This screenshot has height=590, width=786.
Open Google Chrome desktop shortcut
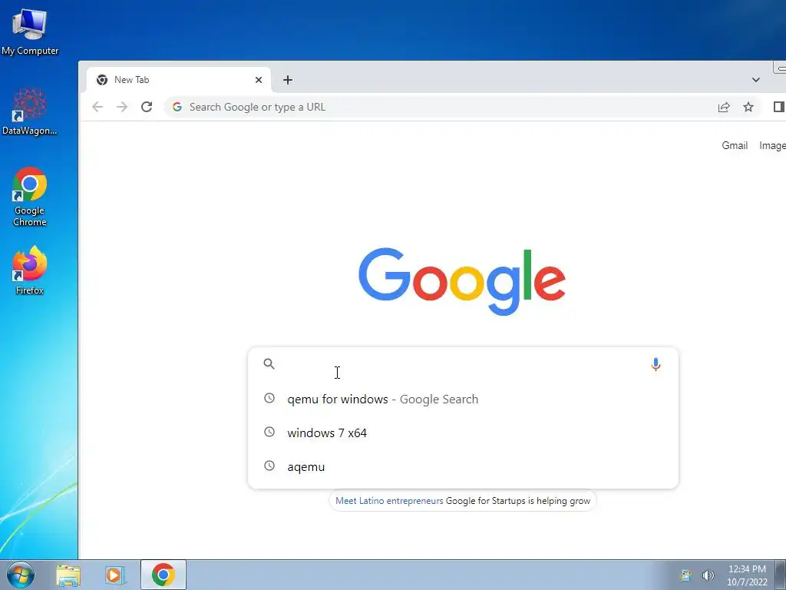click(x=30, y=197)
